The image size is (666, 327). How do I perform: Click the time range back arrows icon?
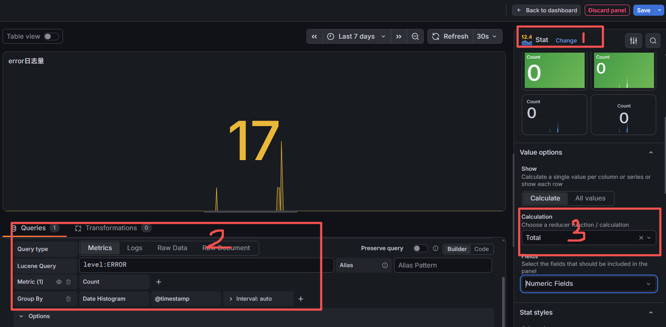314,37
